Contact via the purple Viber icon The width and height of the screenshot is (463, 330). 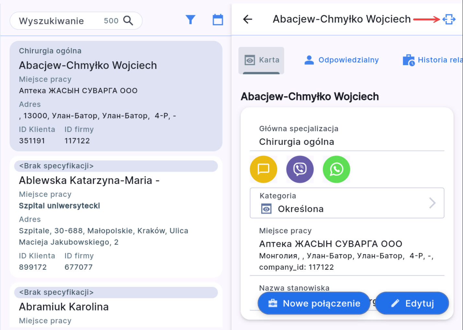pos(300,169)
